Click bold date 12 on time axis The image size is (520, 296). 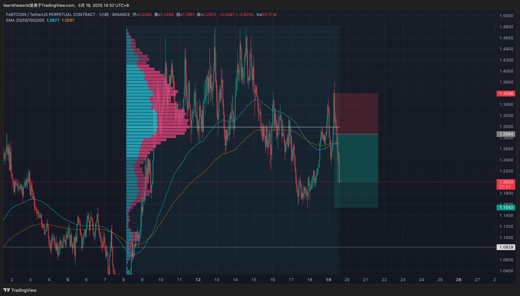coord(198,280)
